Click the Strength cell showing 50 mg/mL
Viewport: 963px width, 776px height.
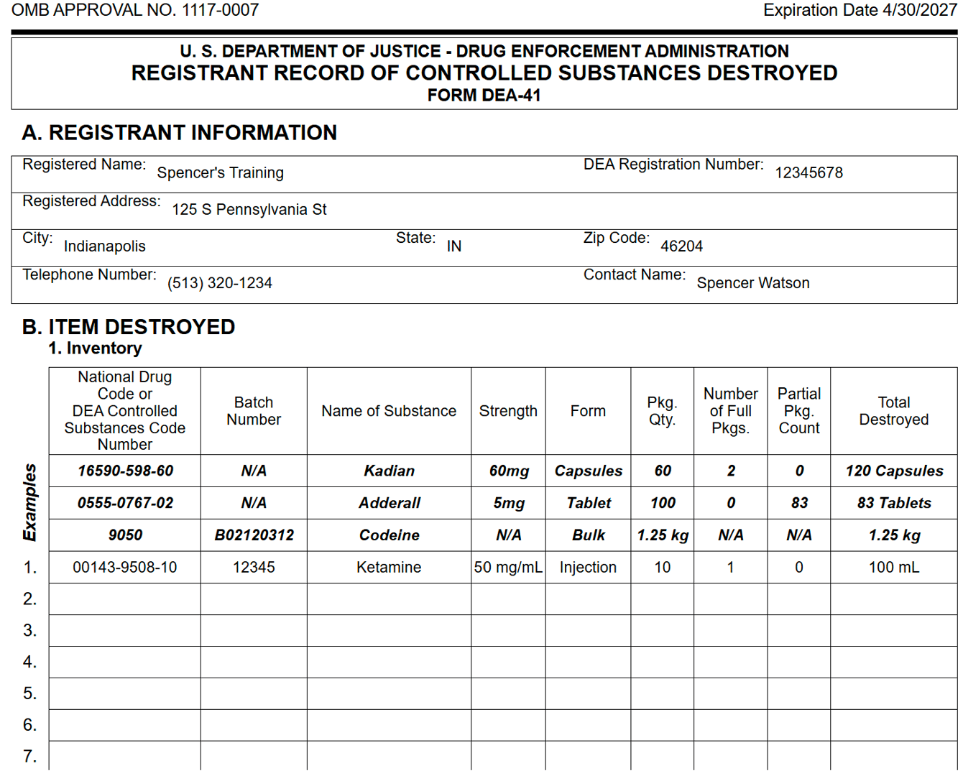click(x=508, y=567)
